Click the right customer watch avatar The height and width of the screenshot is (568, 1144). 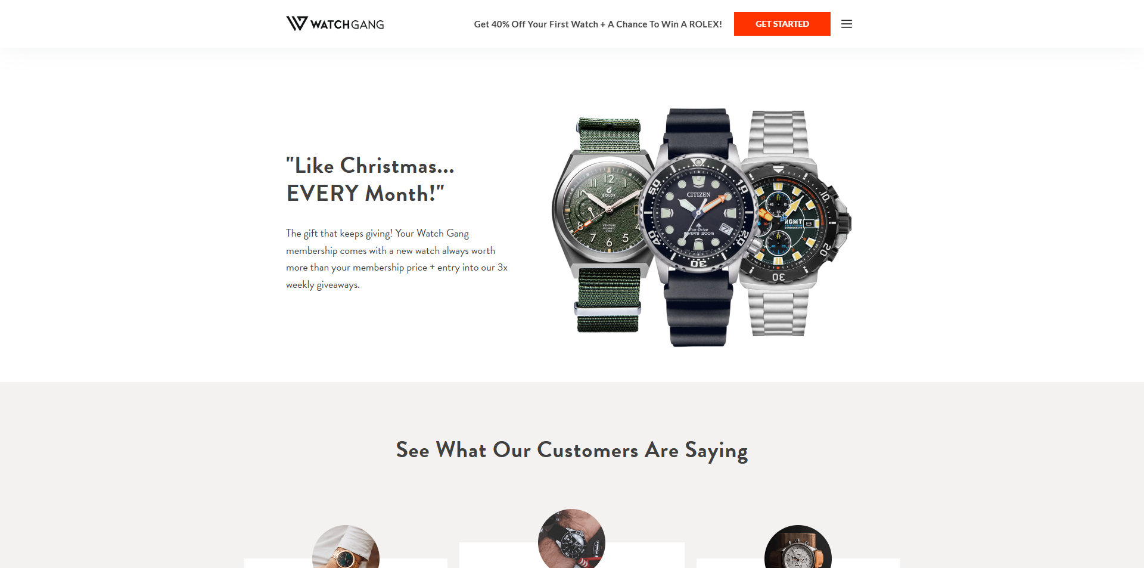798,547
